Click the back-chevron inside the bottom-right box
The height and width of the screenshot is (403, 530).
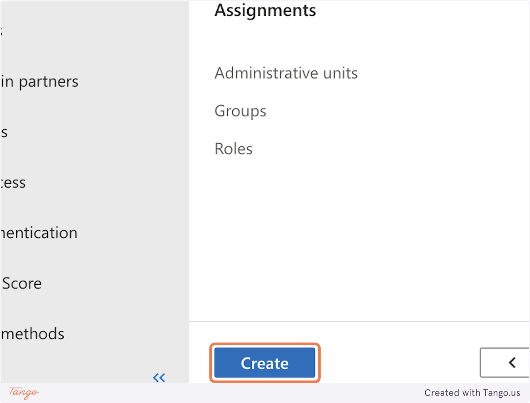511,362
